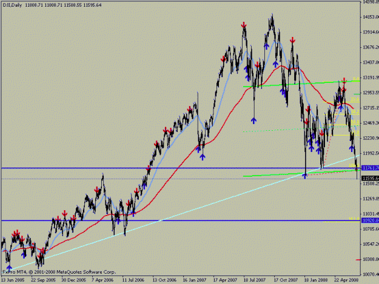This screenshot has height=284, width=379.
Task: Select the red down arrow above the July 2007 peak
Action: click(244, 25)
